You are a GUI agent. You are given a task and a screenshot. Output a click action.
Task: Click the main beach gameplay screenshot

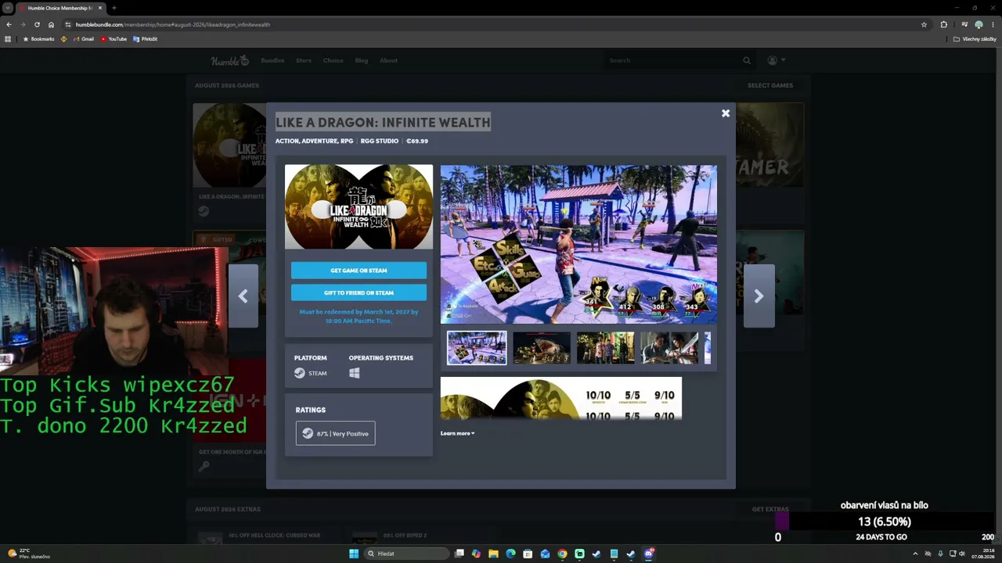coord(578,244)
